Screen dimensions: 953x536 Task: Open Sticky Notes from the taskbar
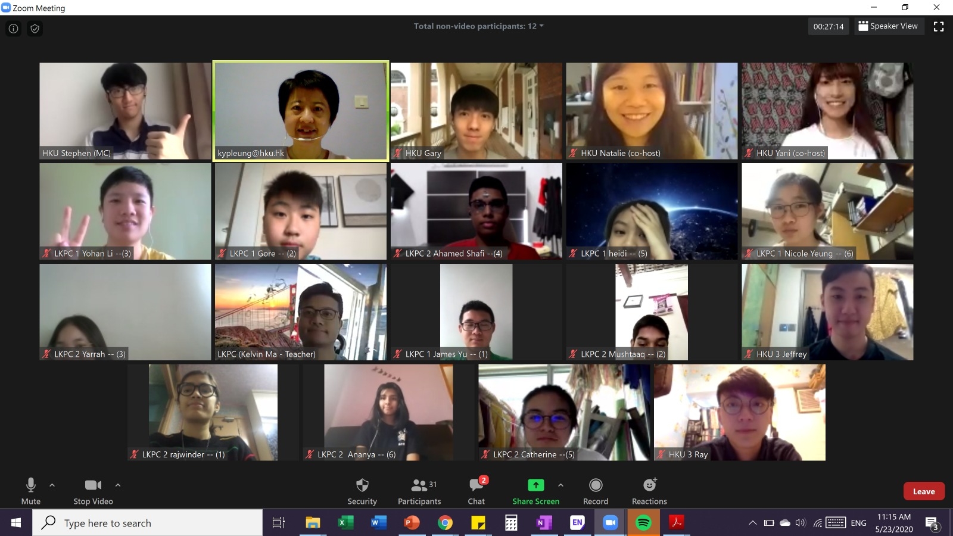click(478, 523)
